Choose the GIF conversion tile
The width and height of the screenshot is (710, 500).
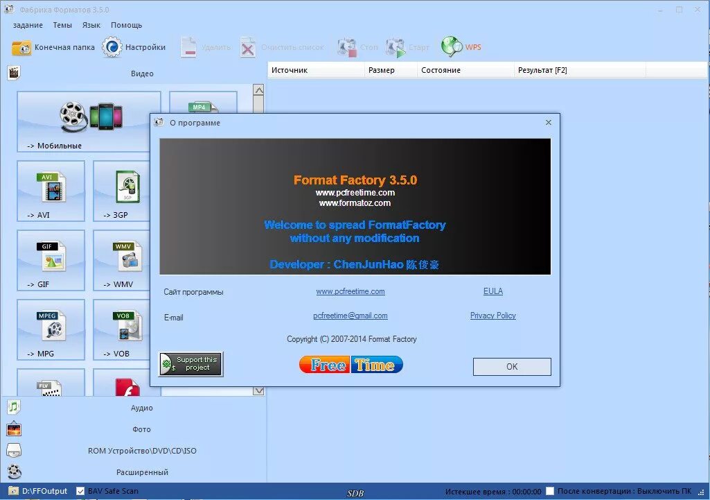click(51, 260)
